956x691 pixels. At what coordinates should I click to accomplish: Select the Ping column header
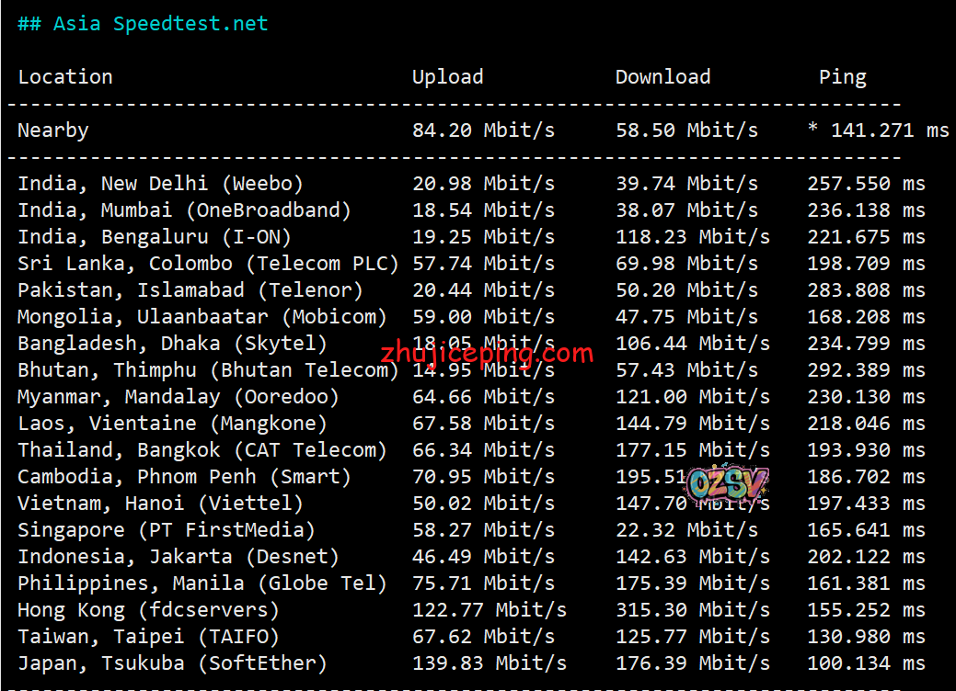(x=842, y=77)
